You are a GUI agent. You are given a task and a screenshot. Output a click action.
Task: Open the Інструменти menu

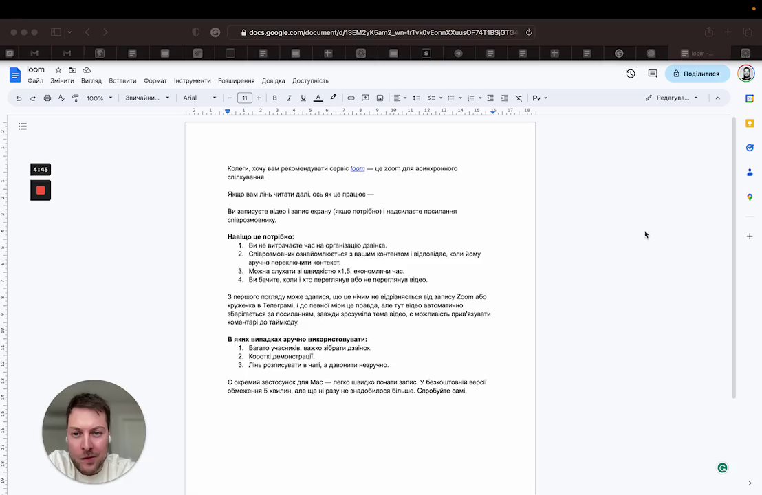pos(193,80)
